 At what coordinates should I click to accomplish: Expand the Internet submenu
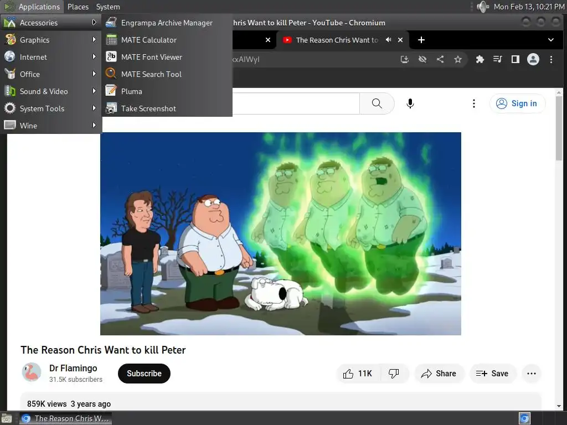click(51, 57)
